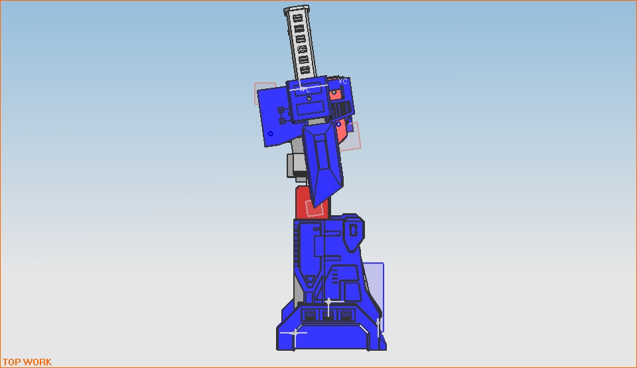Select the hexagonal badge on the blue base
This screenshot has height=368, width=637.
point(353,230)
